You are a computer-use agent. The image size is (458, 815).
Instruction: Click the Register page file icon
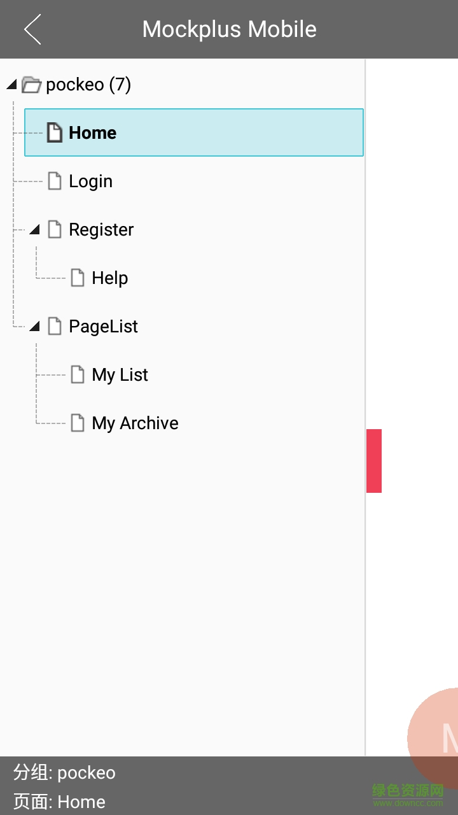(55, 229)
